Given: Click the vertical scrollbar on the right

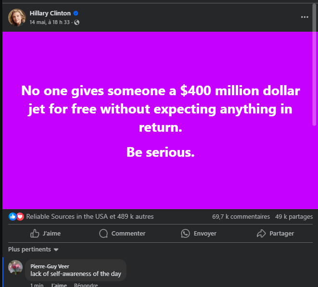Looking at the screenshot, I should click(315, 72).
